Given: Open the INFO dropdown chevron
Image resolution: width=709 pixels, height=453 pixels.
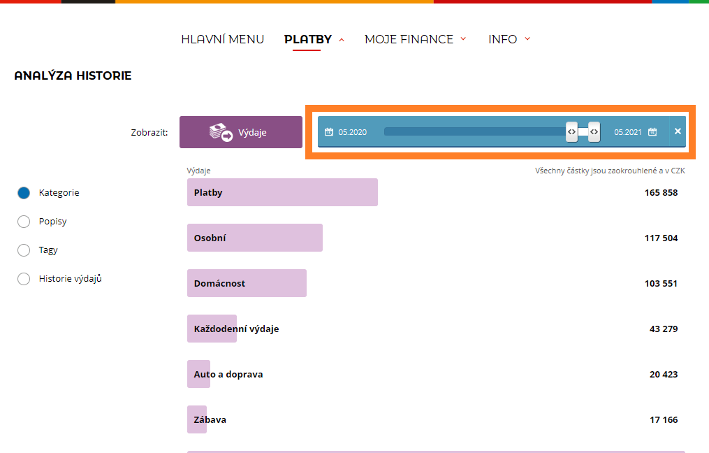Looking at the screenshot, I should pos(527,39).
